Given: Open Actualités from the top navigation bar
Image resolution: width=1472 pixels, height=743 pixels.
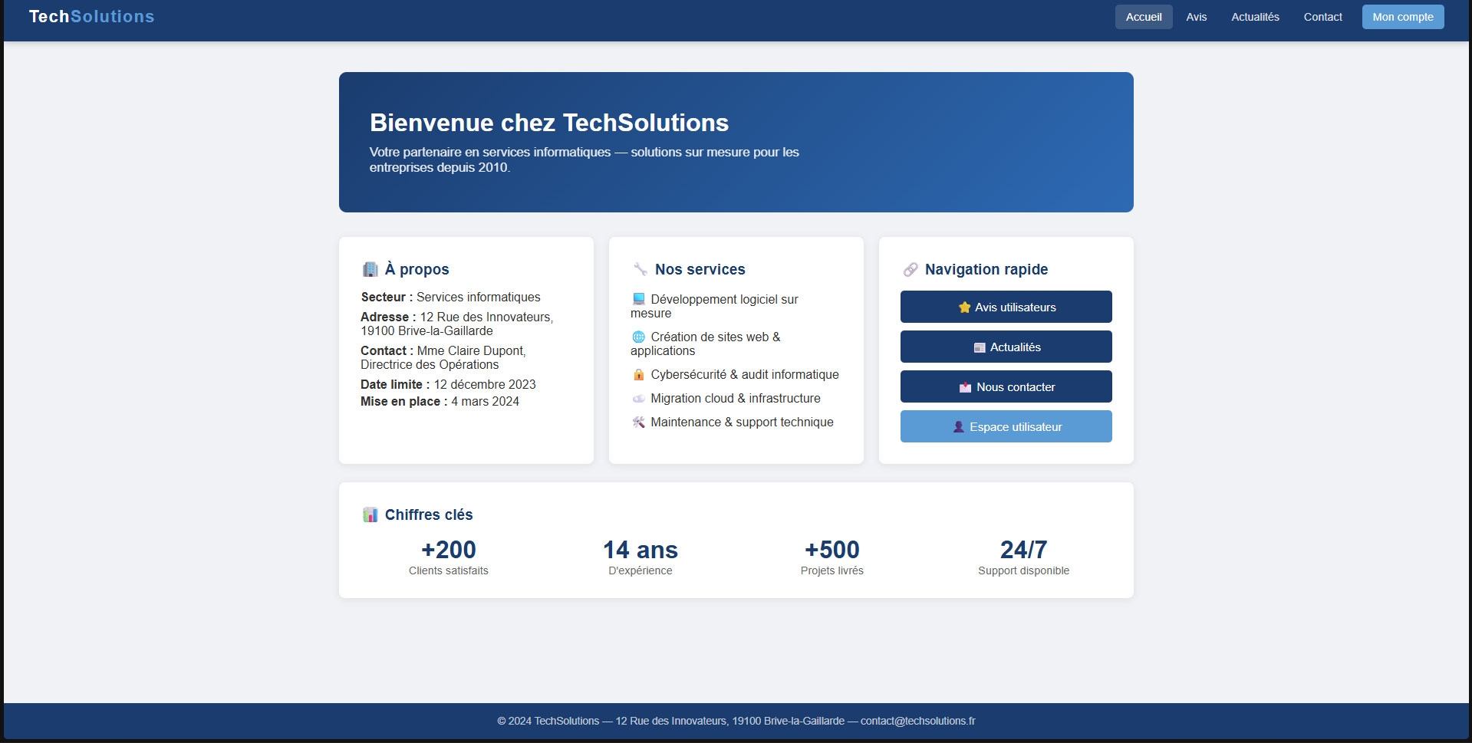Looking at the screenshot, I should (1255, 17).
